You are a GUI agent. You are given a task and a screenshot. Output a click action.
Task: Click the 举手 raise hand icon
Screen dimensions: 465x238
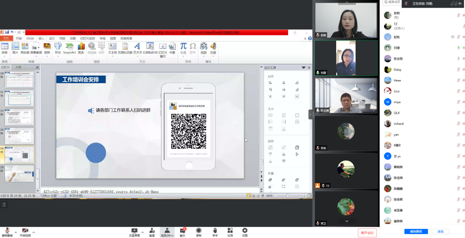[x=215, y=232]
